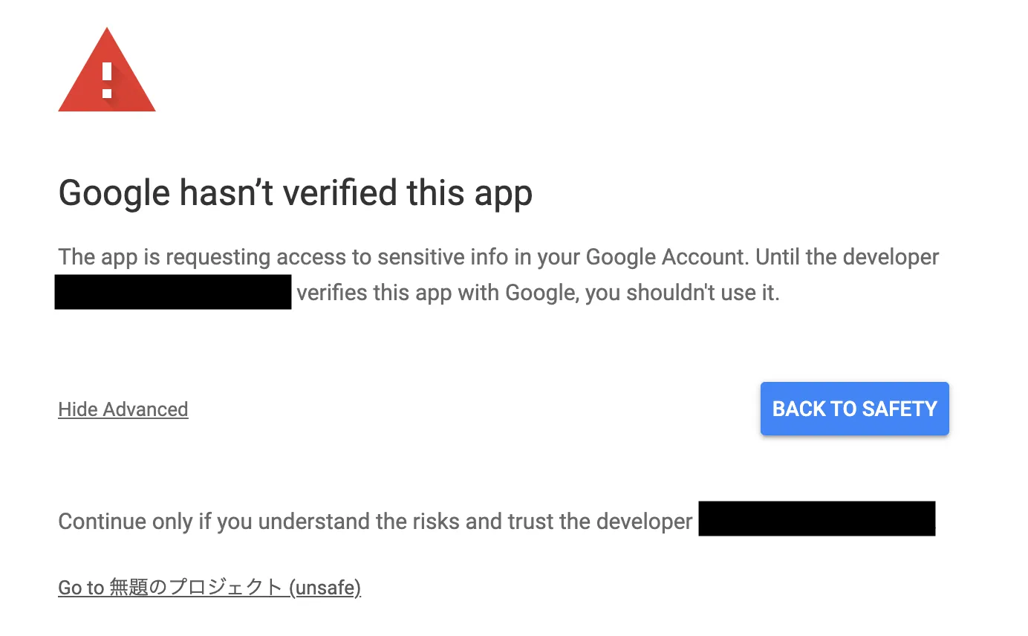Select the redacted developer name after "trust the developer"
Screen dimensions: 1028x636
coord(816,519)
